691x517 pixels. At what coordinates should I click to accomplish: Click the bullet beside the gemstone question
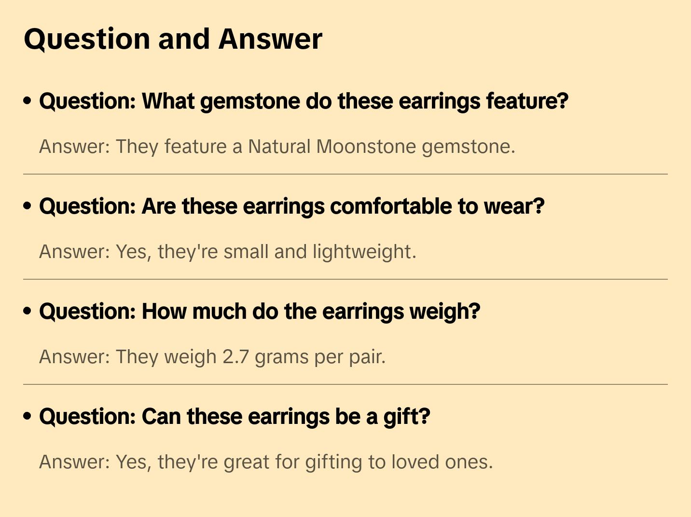pyautogui.click(x=28, y=101)
